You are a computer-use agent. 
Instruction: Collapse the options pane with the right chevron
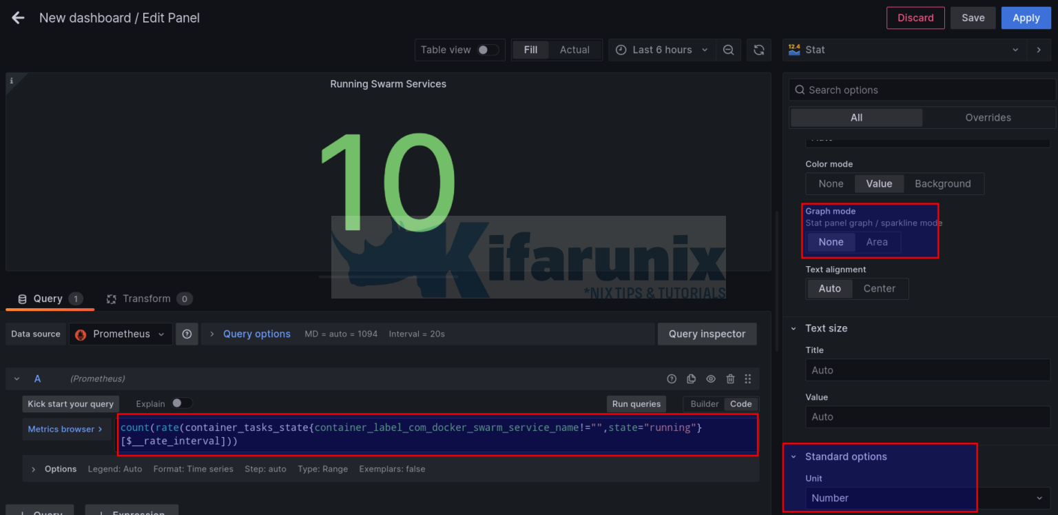coord(1039,50)
